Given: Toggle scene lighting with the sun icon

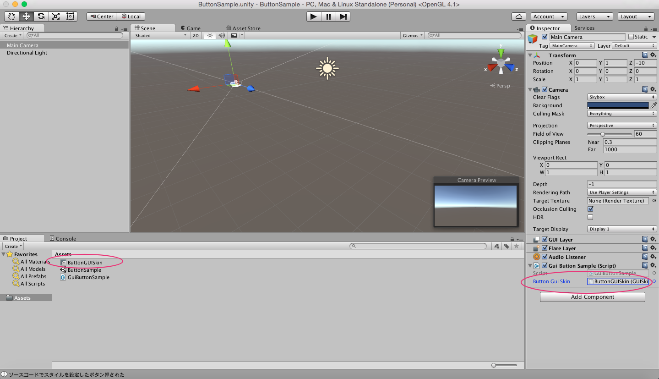Looking at the screenshot, I should pyautogui.click(x=210, y=35).
